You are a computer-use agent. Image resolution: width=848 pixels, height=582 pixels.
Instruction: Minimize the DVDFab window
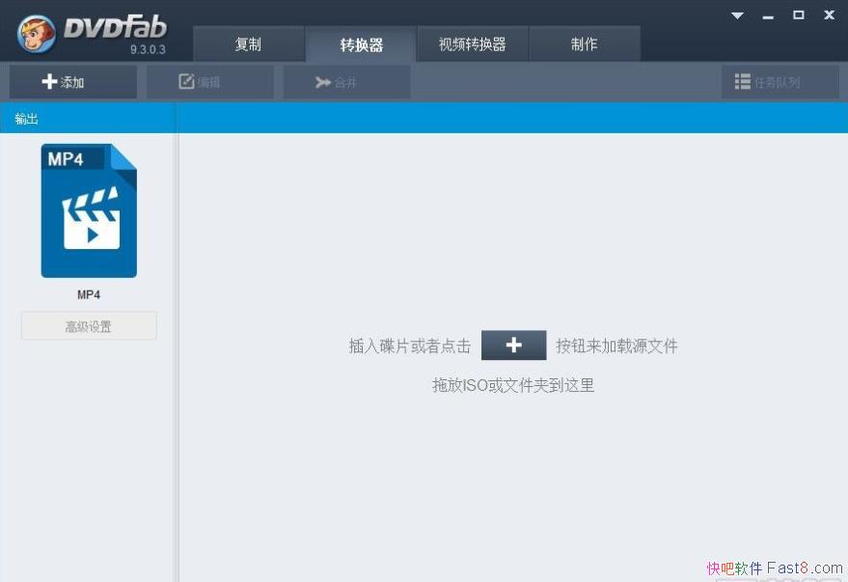click(767, 14)
